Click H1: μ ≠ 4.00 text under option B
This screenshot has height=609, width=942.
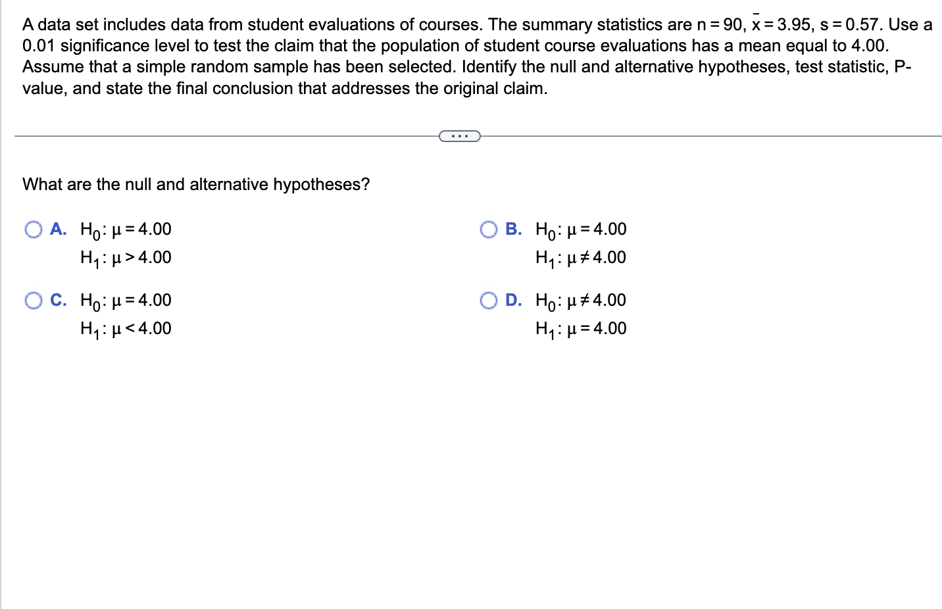[x=580, y=258]
